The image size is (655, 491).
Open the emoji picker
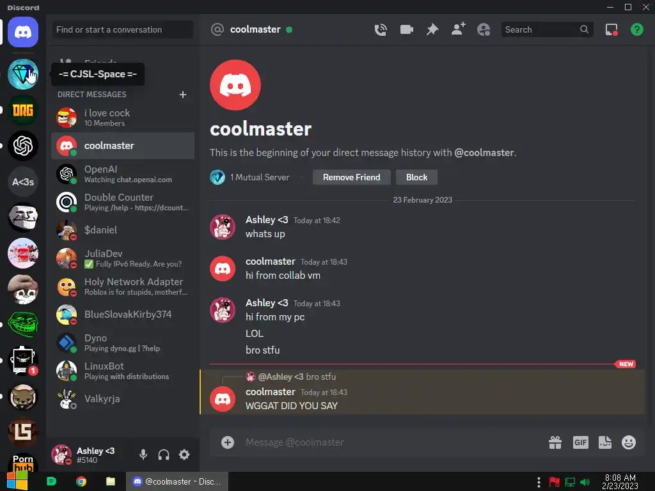point(629,442)
